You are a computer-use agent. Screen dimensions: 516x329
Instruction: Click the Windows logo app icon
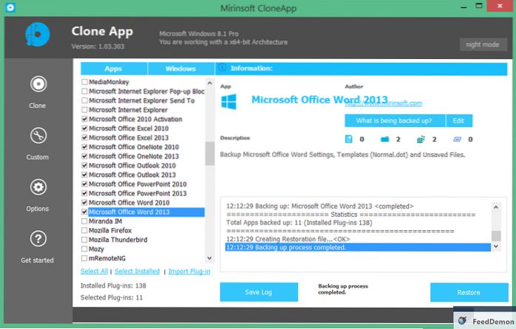(x=231, y=102)
